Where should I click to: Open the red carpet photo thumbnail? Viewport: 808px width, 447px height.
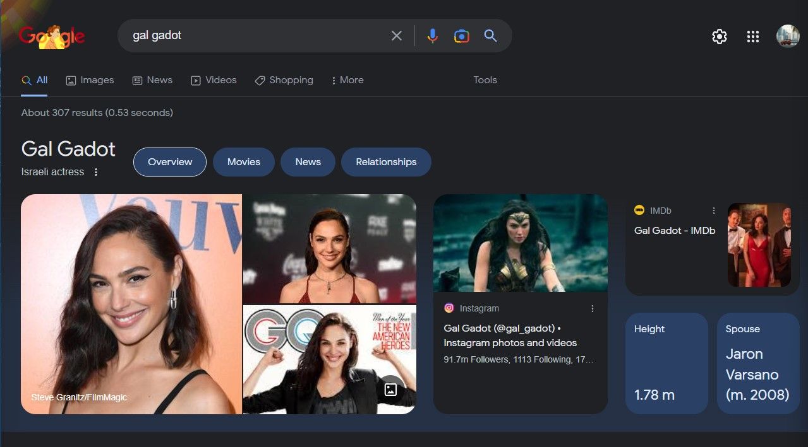click(330, 248)
